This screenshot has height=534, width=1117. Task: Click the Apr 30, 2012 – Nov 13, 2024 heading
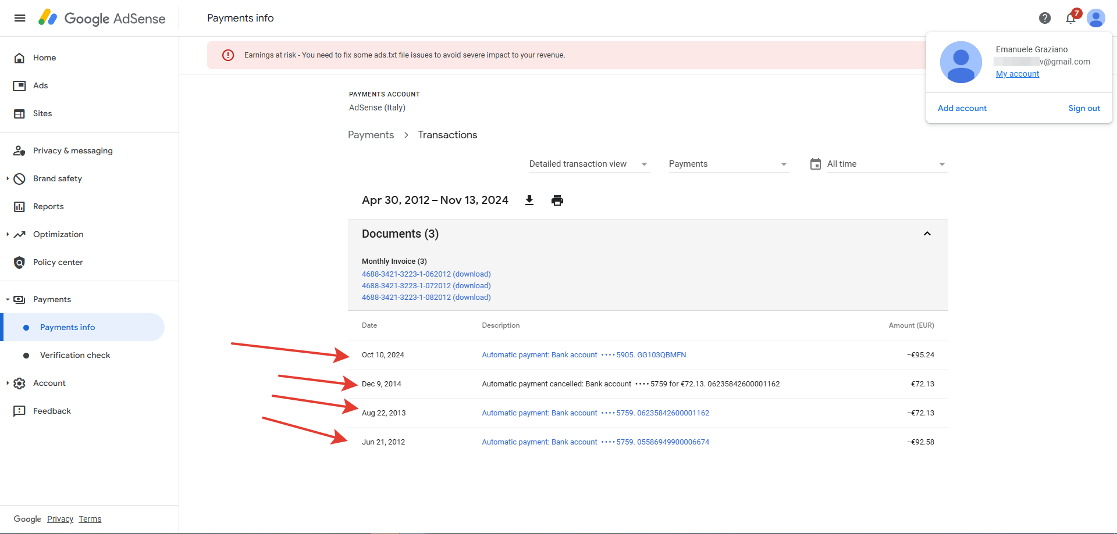pyautogui.click(x=435, y=200)
